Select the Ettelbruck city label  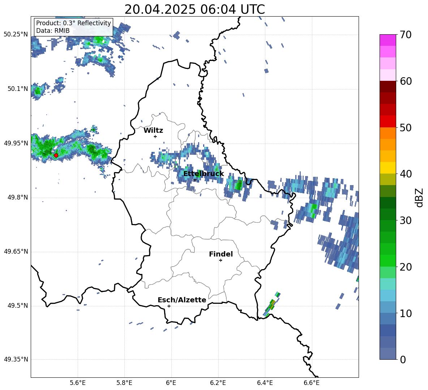coord(204,174)
